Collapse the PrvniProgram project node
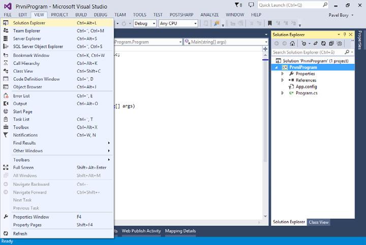The width and height of the screenshot is (366, 245). [x=277, y=67]
